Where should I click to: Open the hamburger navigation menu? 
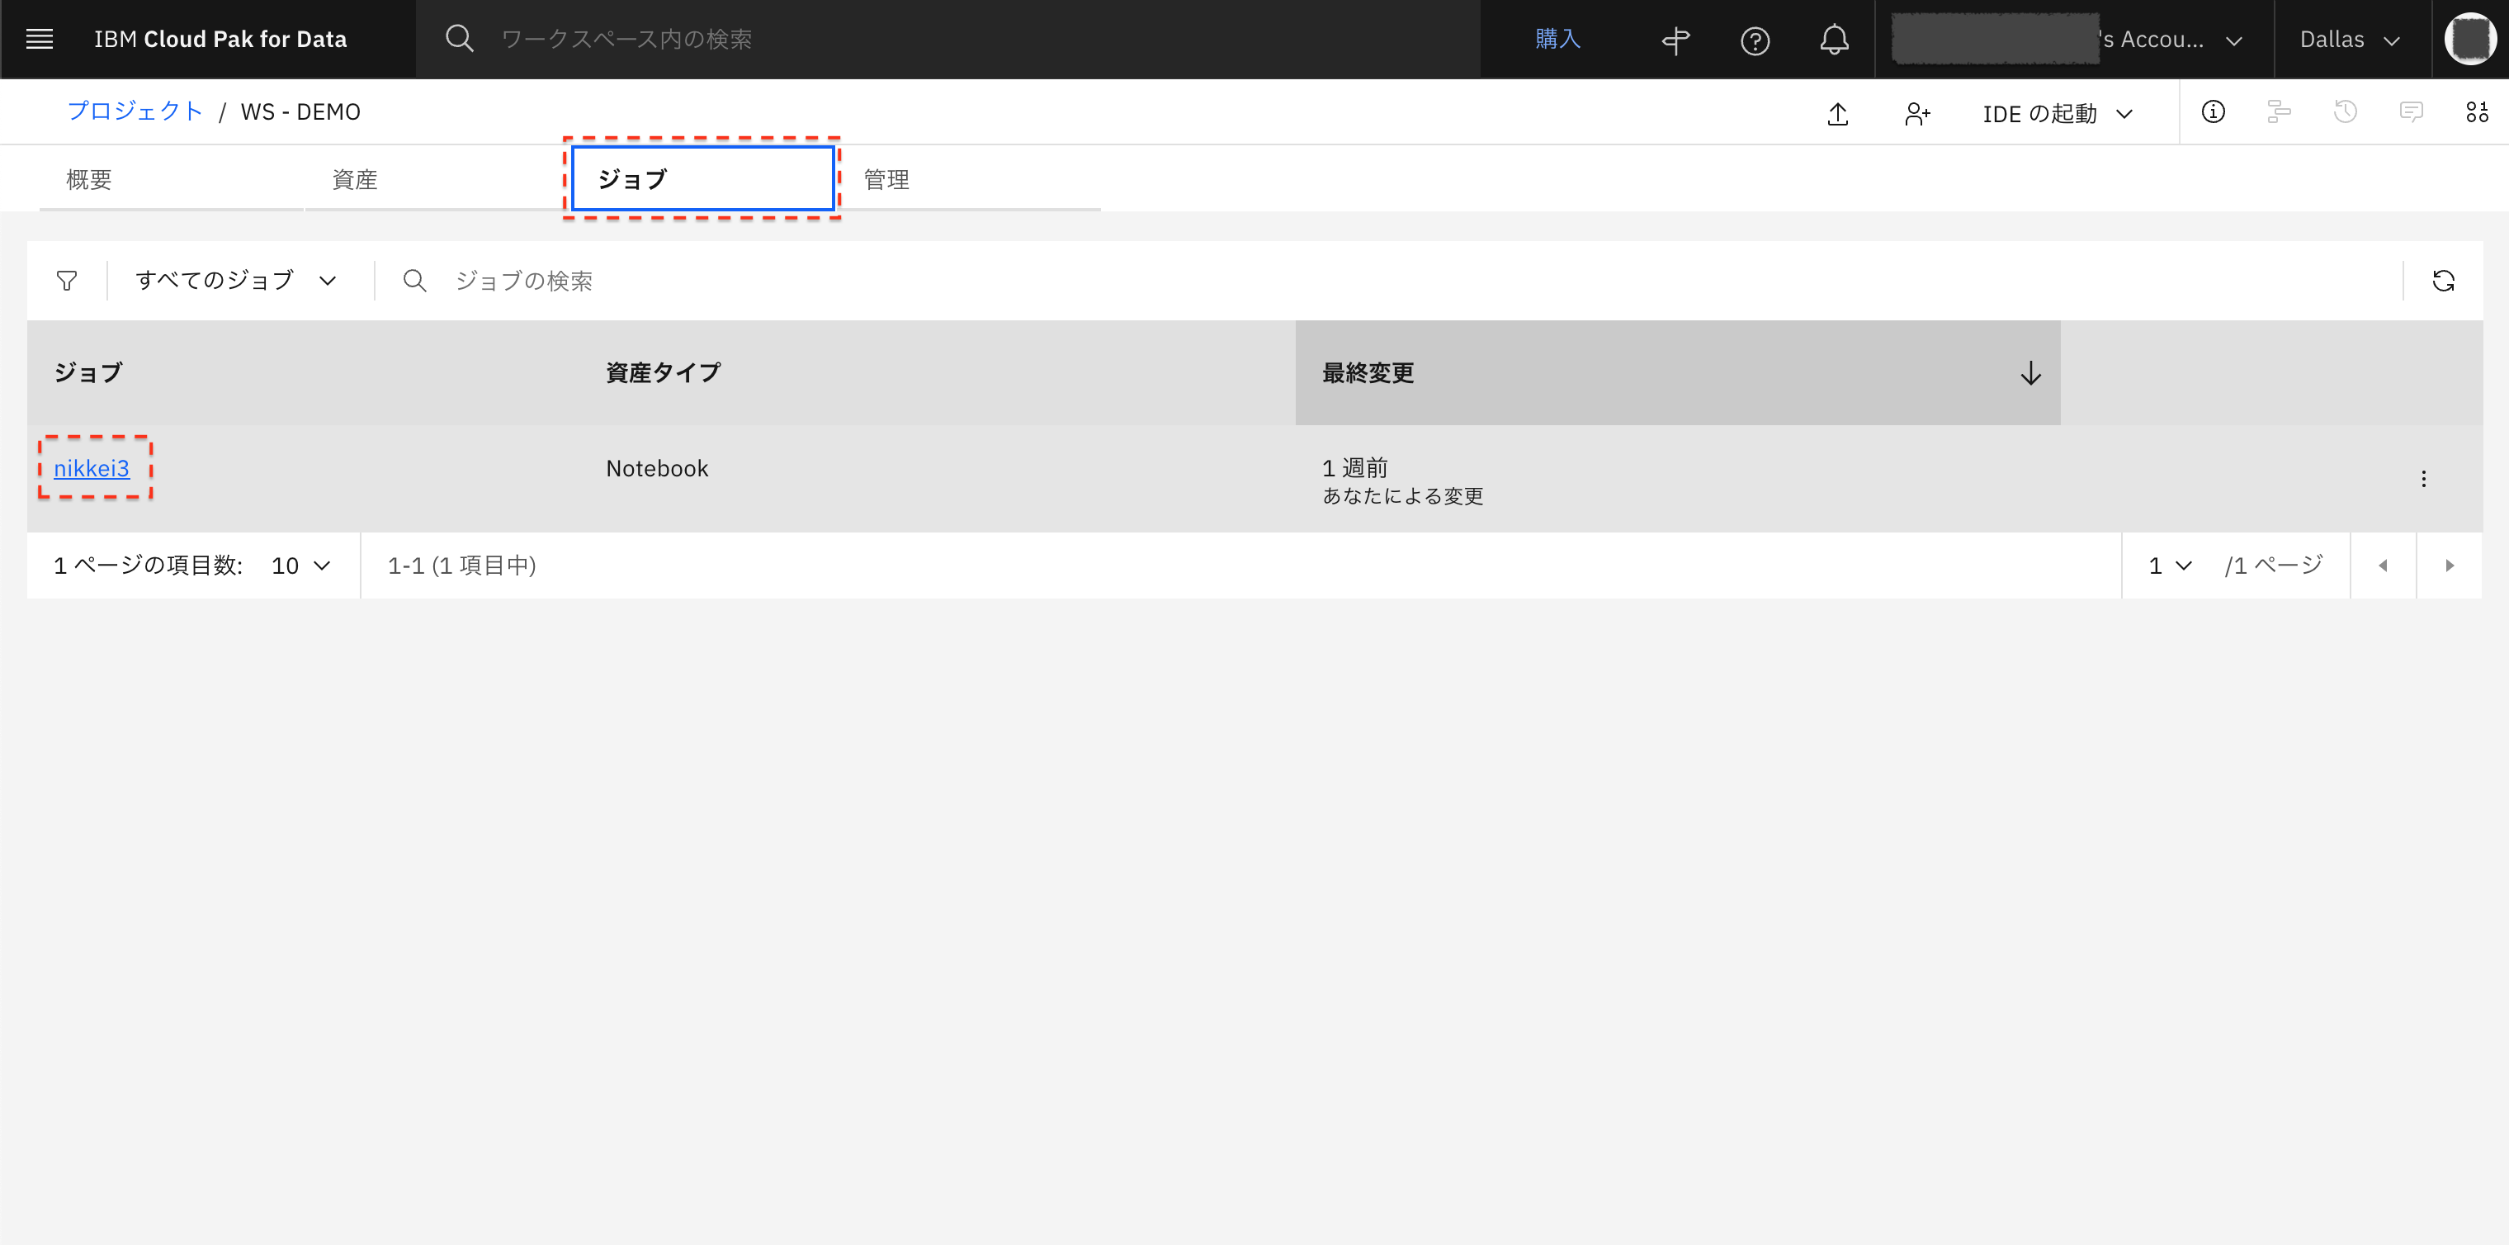39,39
